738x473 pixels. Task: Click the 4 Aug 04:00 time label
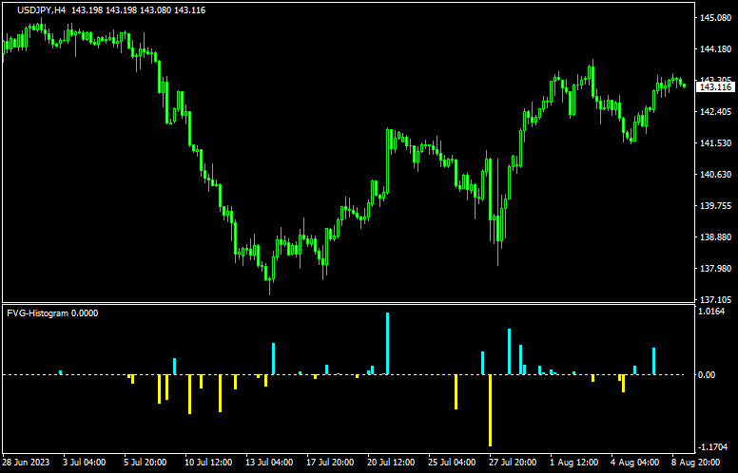point(635,463)
